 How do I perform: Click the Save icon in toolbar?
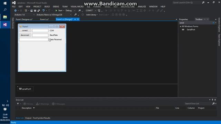point(35,11)
